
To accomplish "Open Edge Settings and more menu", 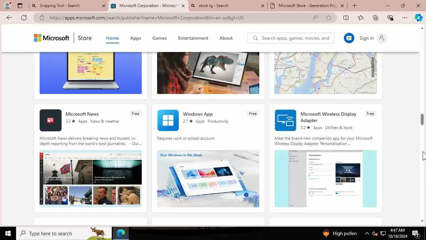I will pos(405,18).
